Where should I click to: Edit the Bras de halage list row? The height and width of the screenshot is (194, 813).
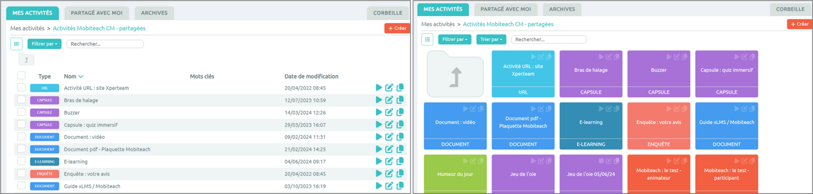(389, 100)
